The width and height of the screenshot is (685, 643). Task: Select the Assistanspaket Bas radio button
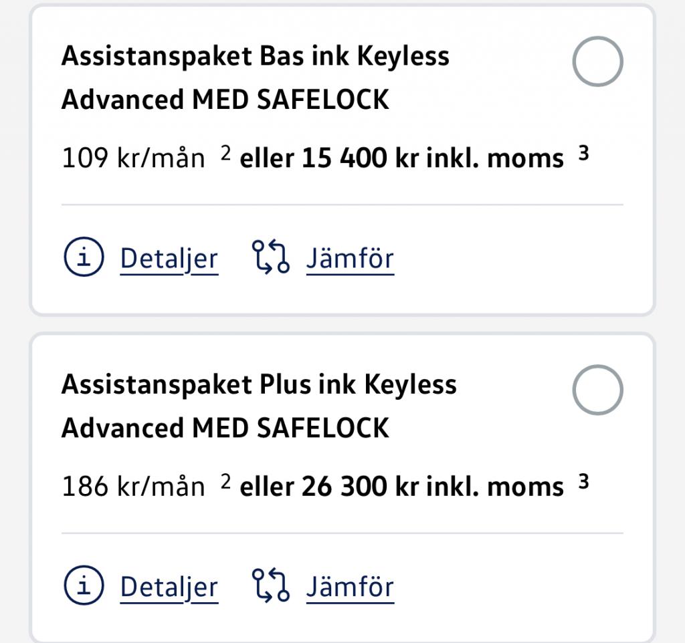[x=597, y=61]
